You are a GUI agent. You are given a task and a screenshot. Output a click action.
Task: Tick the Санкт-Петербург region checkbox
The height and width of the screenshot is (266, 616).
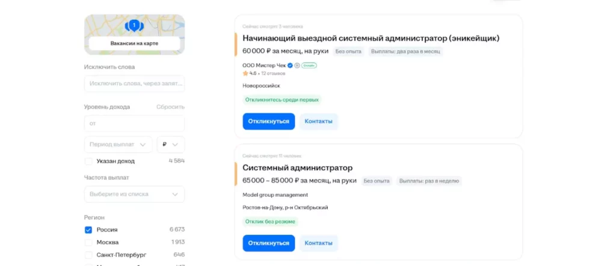[x=88, y=255]
